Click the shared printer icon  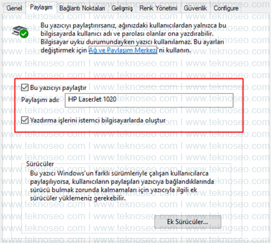click(x=20, y=32)
